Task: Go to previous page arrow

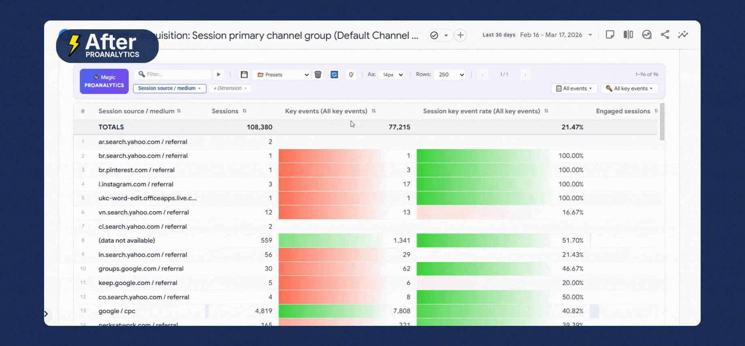Action: (x=482, y=75)
